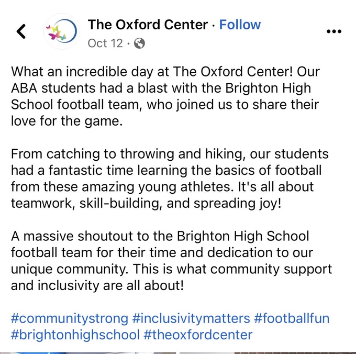Click the words 'amazing young athletes'
This screenshot has height=354, width=356.
tap(158, 187)
